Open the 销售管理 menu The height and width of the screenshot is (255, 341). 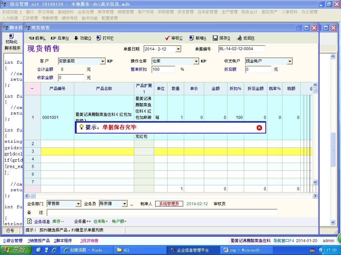coord(126,12)
